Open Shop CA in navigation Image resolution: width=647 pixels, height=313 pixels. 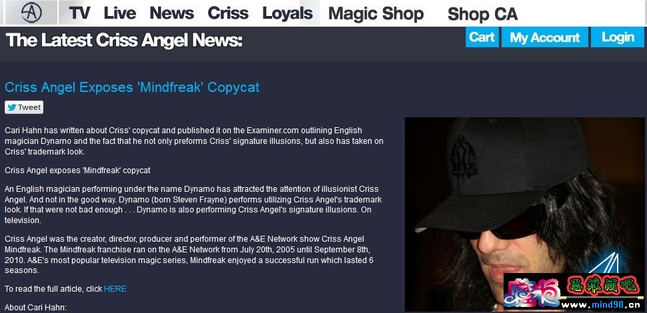pyautogui.click(x=482, y=15)
